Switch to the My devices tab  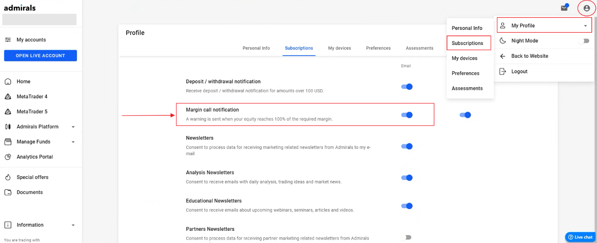coord(340,48)
